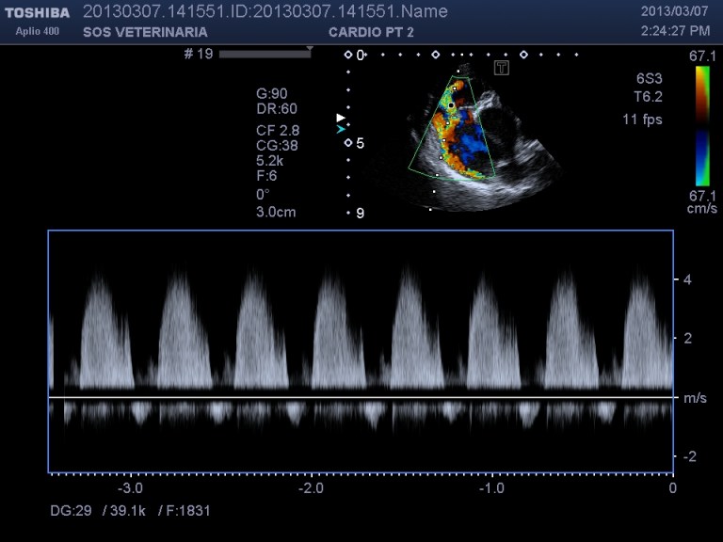Click the T orientation marker icon
The image size is (723, 542).
(x=503, y=68)
